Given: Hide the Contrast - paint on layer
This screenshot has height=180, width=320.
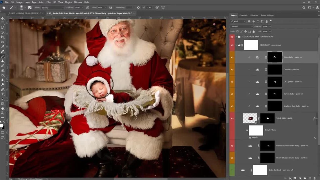Looking at the screenshot, I should pos(232,69).
